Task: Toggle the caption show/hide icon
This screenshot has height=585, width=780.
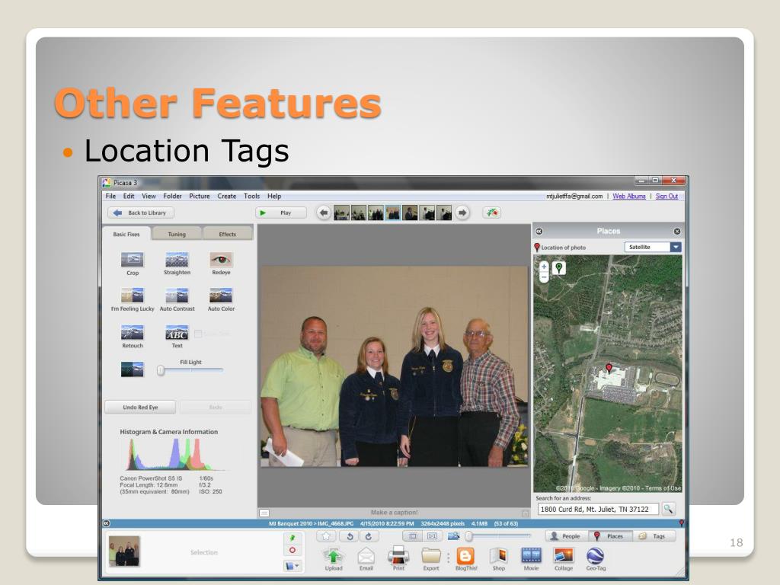Action: click(264, 513)
